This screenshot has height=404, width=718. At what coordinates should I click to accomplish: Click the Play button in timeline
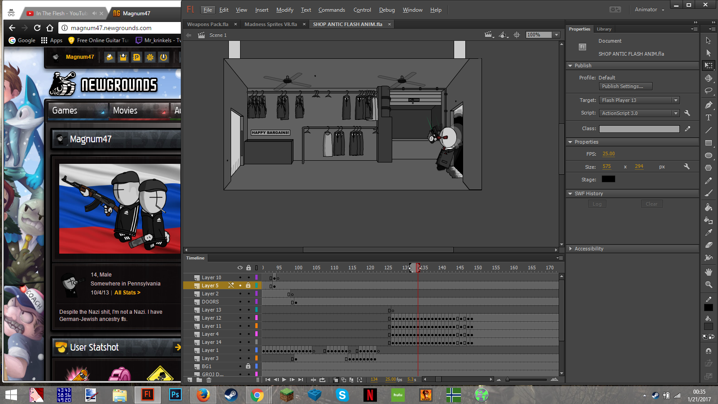coord(284,380)
